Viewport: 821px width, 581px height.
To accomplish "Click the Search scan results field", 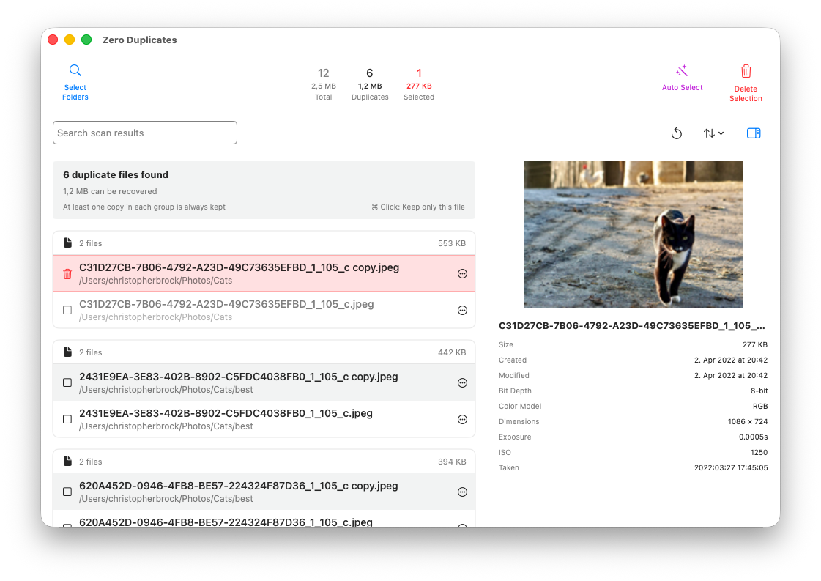I will pyautogui.click(x=145, y=133).
